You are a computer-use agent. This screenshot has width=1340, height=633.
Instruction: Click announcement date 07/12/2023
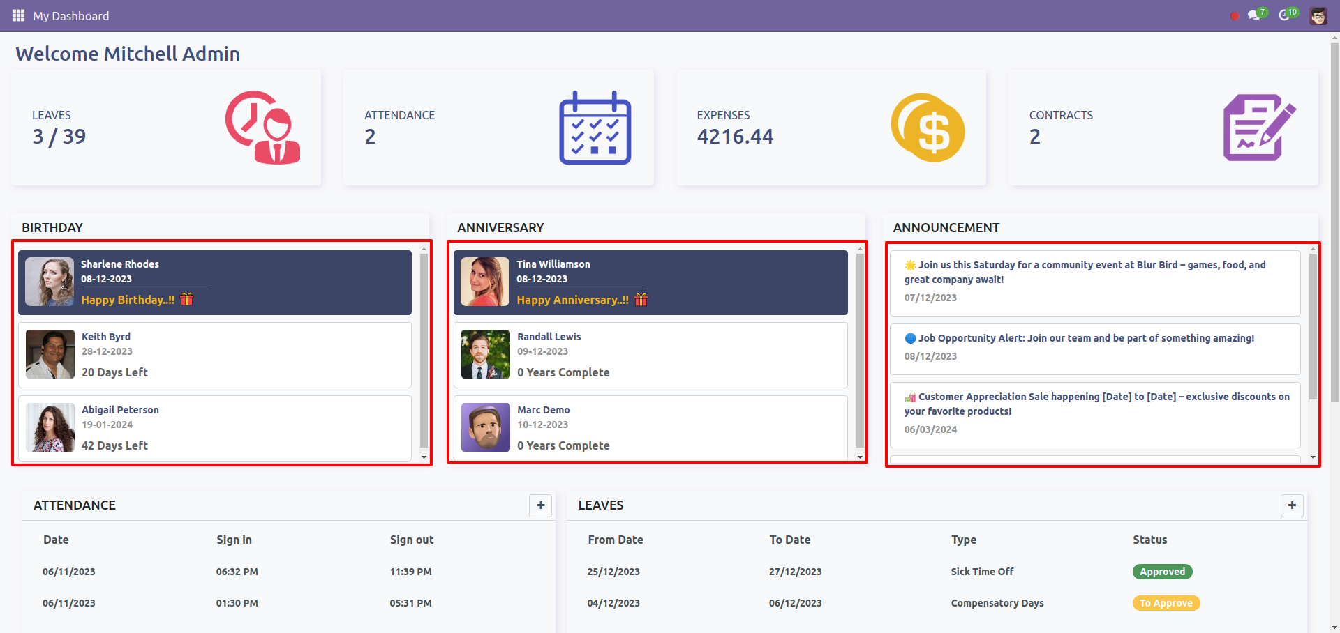pos(930,298)
